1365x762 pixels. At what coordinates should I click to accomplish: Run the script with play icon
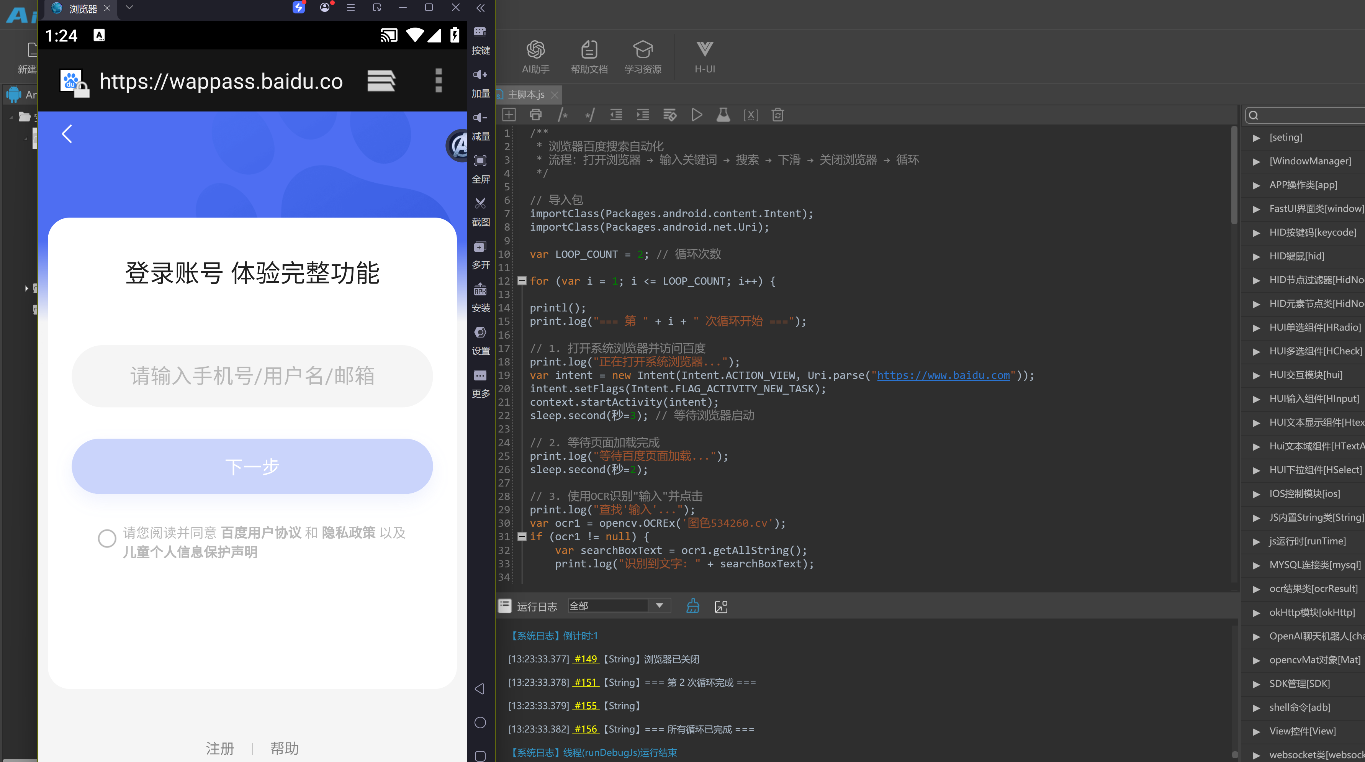point(696,115)
